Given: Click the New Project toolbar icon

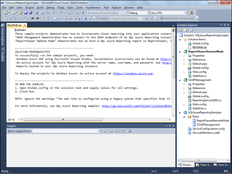Looking at the screenshot, I should pyautogui.click(x=6, y=13).
